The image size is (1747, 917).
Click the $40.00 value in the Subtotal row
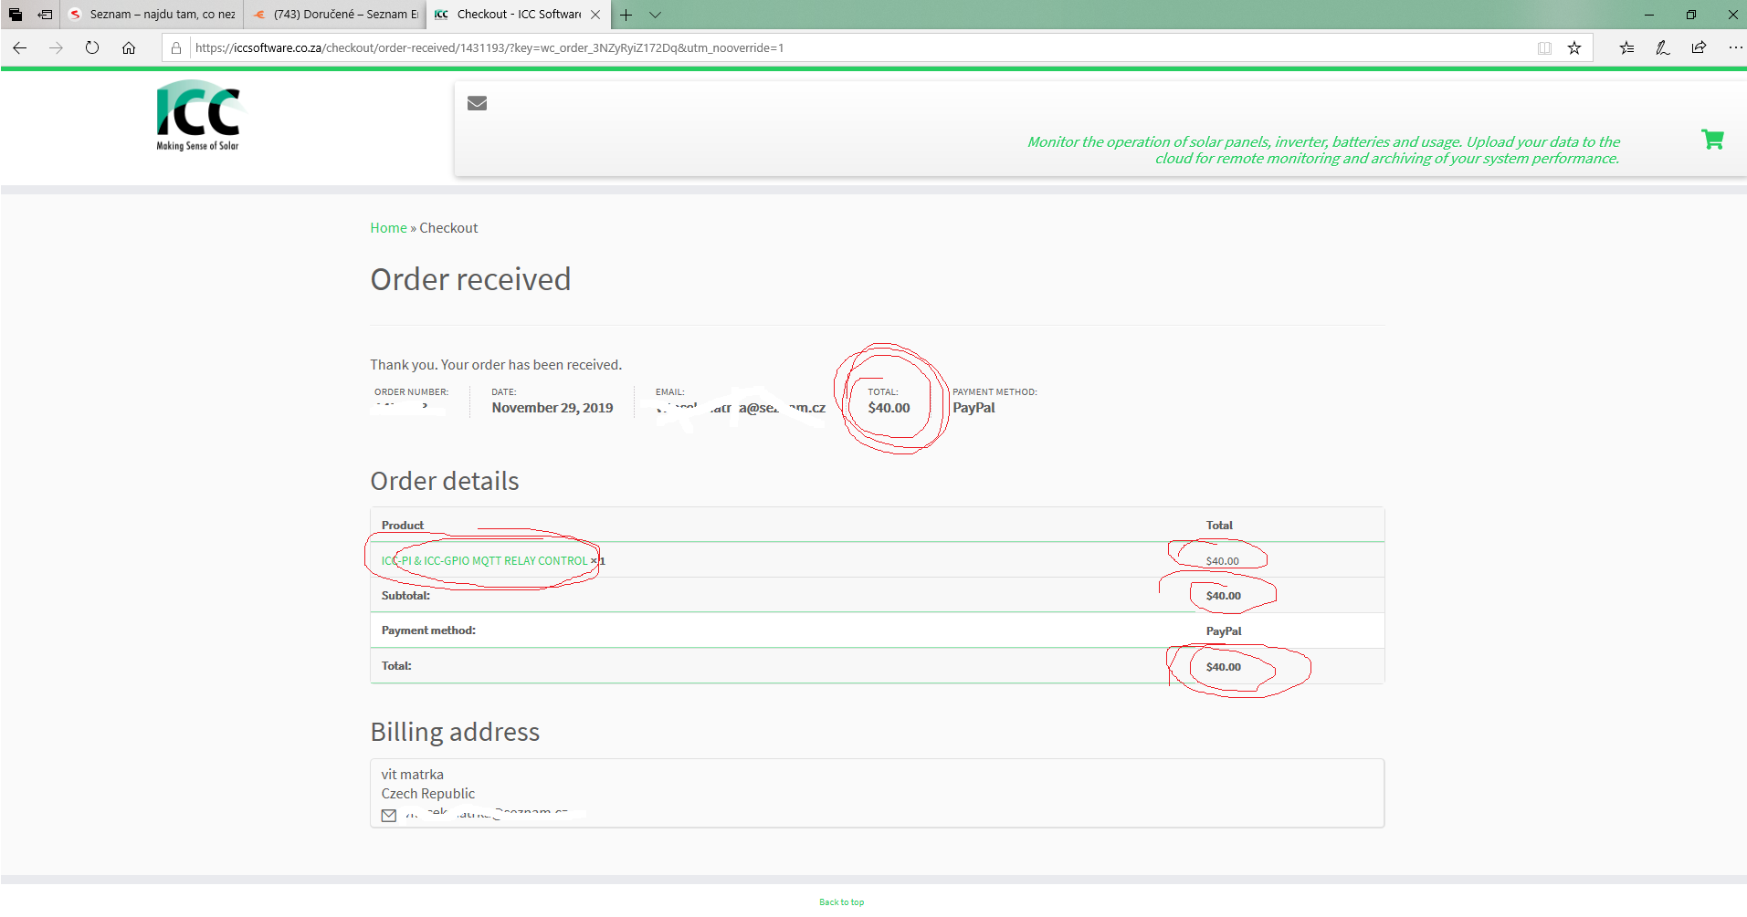(x=1224, y=596)
